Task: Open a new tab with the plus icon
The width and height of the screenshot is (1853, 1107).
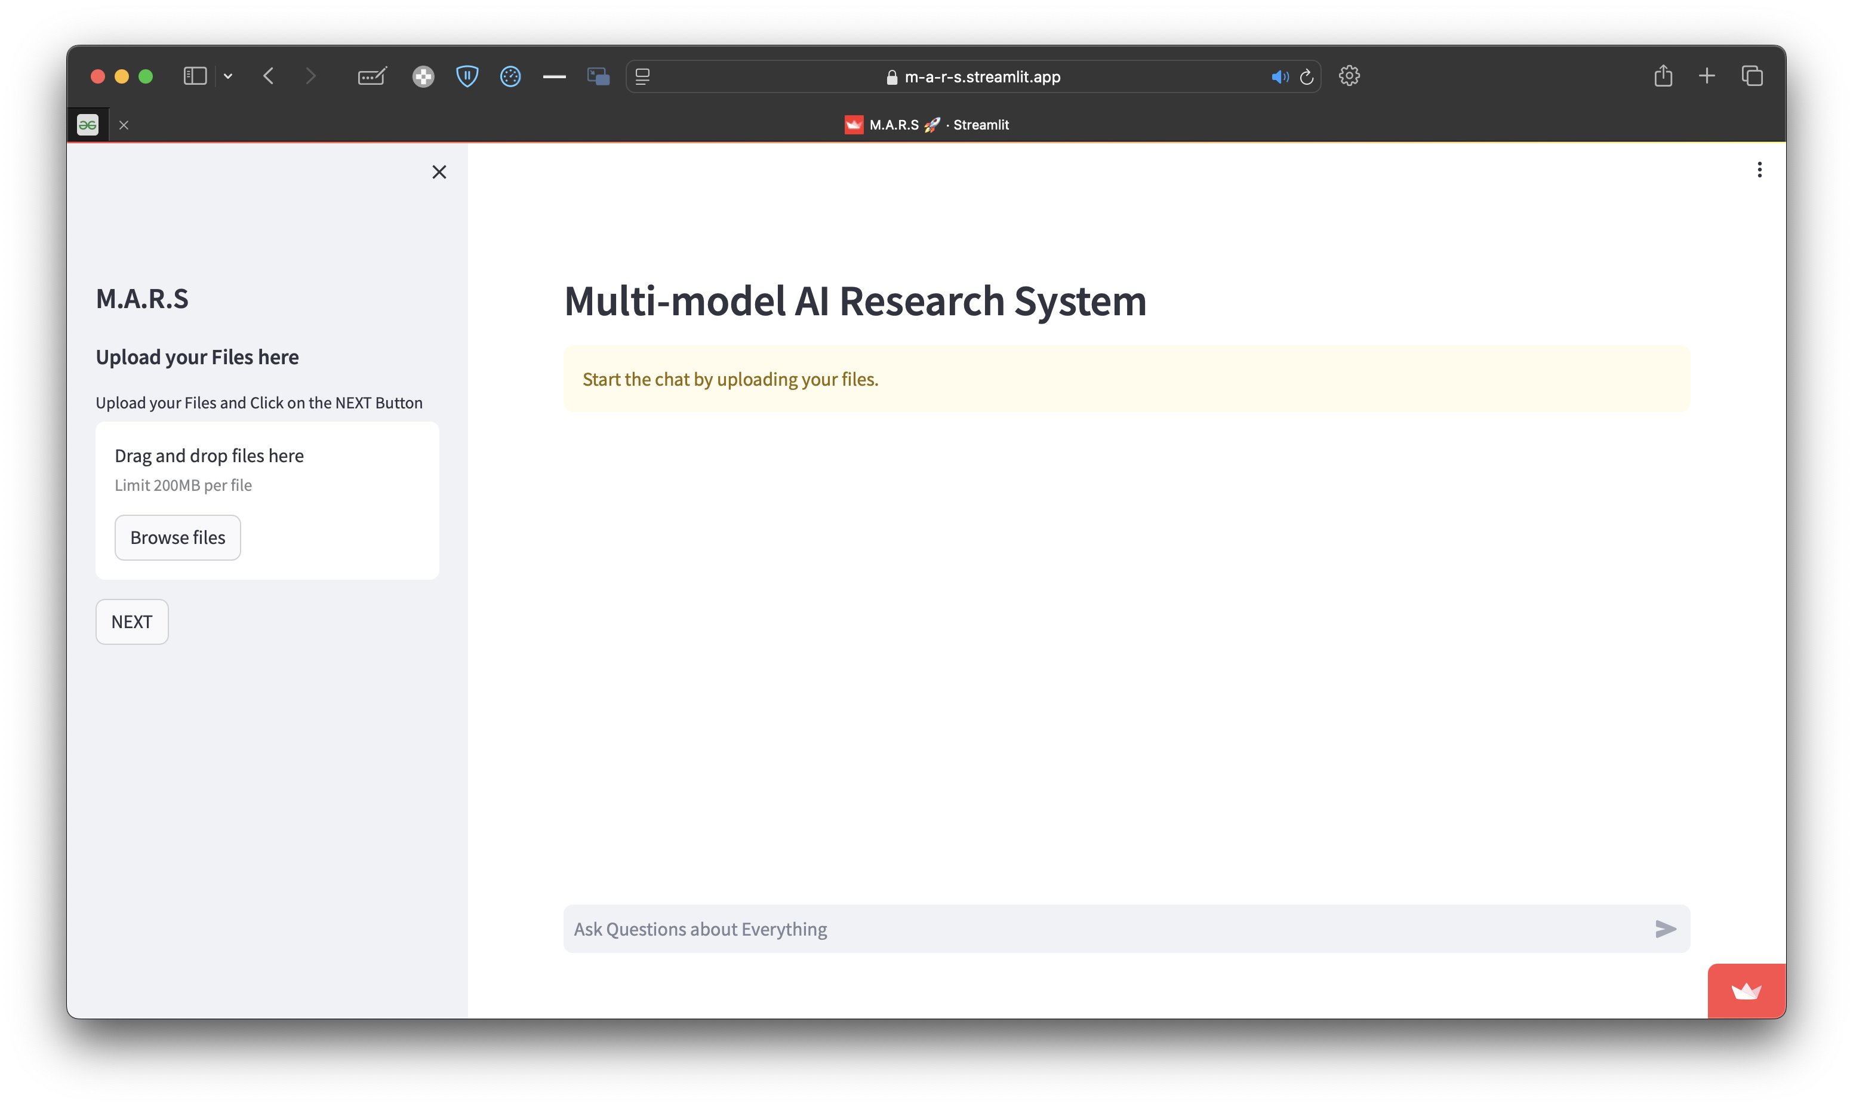Action: click(x=1707, y=76)
